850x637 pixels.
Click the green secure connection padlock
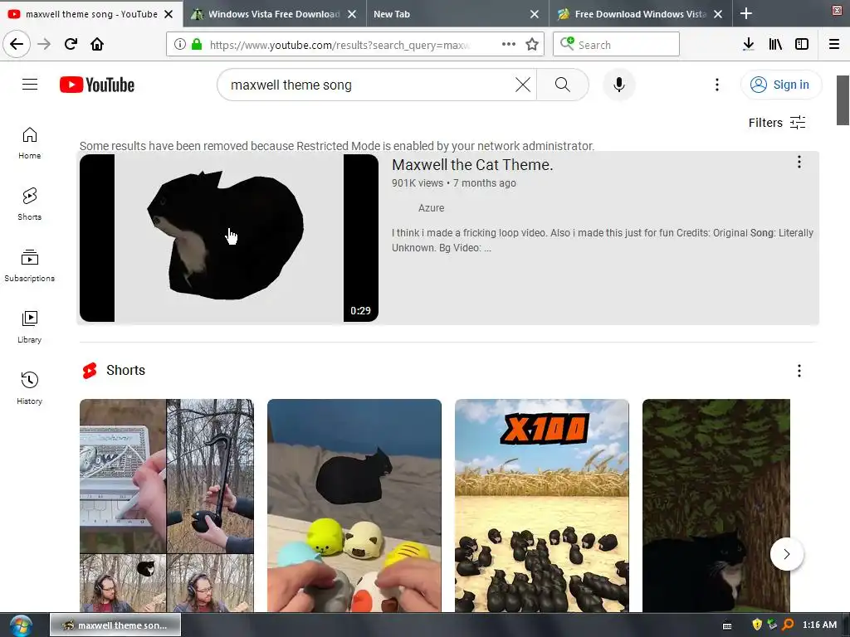tap(196, 45)
